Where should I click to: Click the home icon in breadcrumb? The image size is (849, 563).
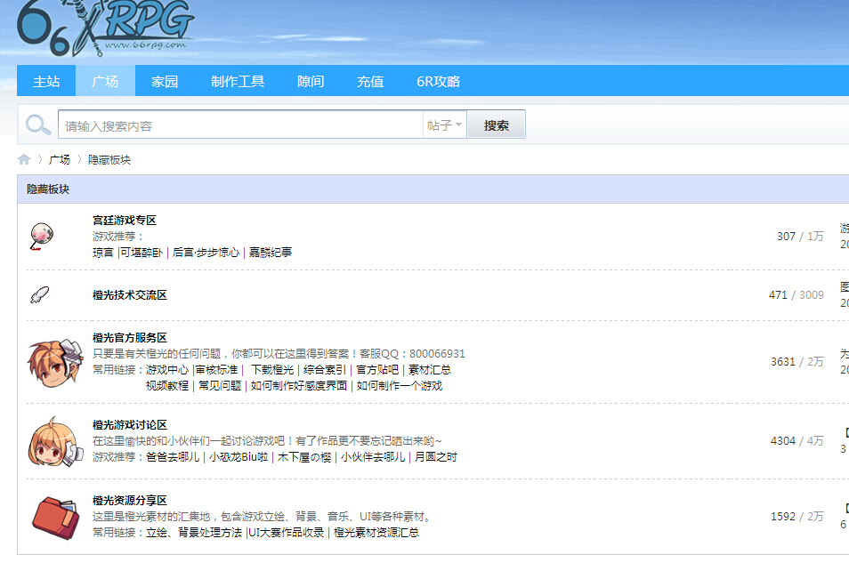tap(24, 159)
